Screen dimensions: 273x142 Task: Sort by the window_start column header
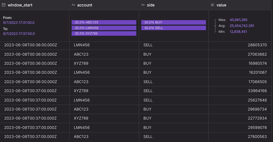tap(20, 5)
